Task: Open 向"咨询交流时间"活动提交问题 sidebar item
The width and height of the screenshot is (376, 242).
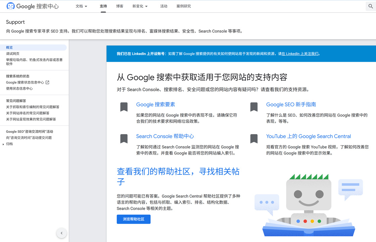Action: (29, 137)
